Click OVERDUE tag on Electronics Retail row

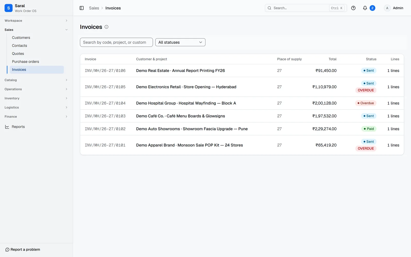pyautogui.click(x=366, y=90)
